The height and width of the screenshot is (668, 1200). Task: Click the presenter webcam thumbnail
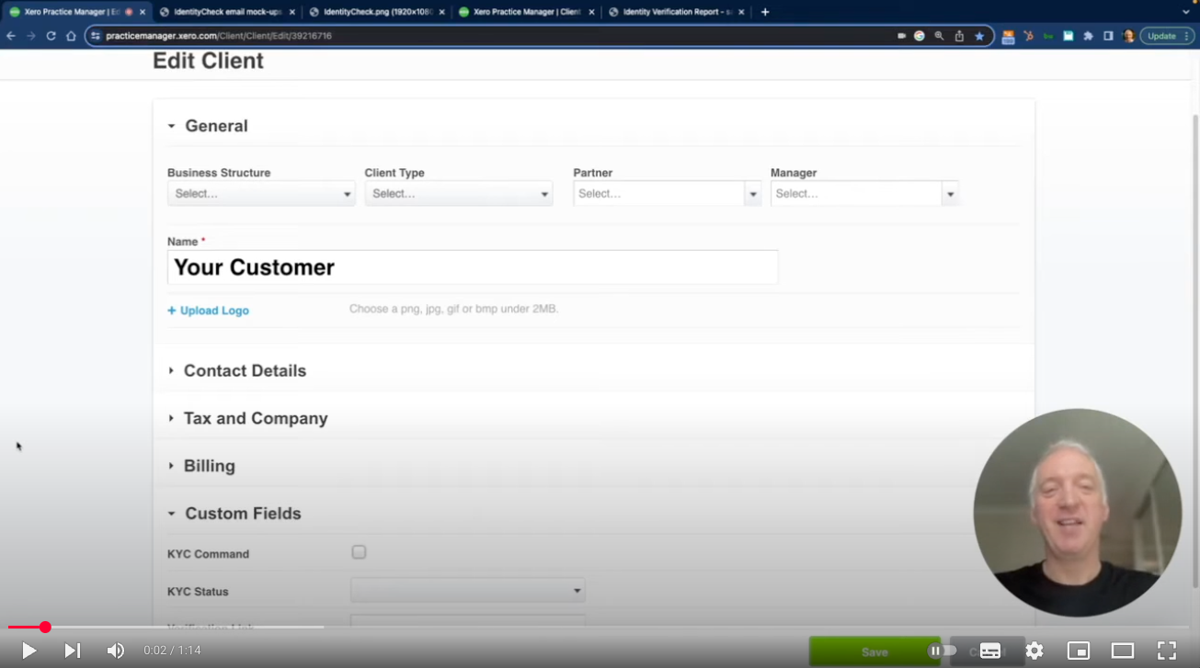[x=1078, y=513]
